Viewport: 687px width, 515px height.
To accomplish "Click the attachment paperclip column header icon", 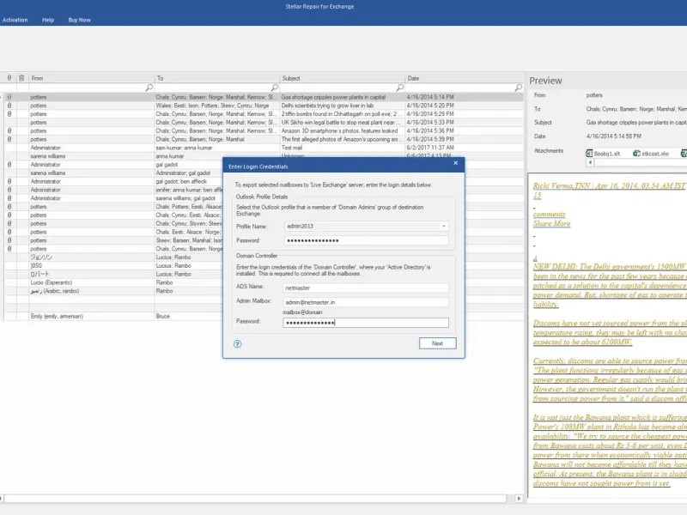I will tap(9, 78).
